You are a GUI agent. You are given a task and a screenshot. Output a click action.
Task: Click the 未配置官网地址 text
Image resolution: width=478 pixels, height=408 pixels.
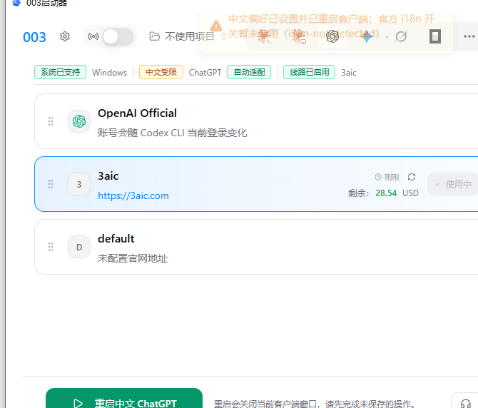point(133,258)
